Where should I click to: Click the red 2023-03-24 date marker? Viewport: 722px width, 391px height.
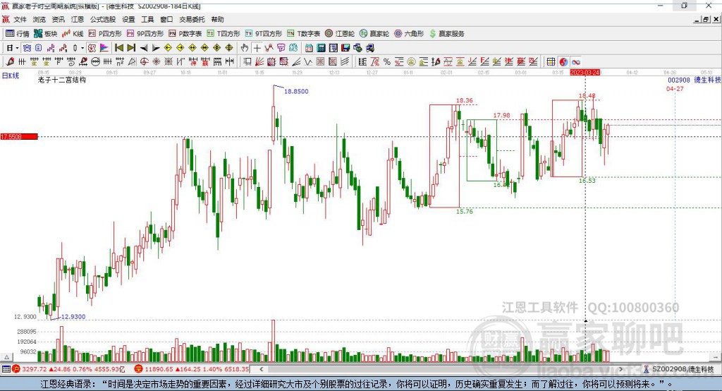click(x=585, y=73)
